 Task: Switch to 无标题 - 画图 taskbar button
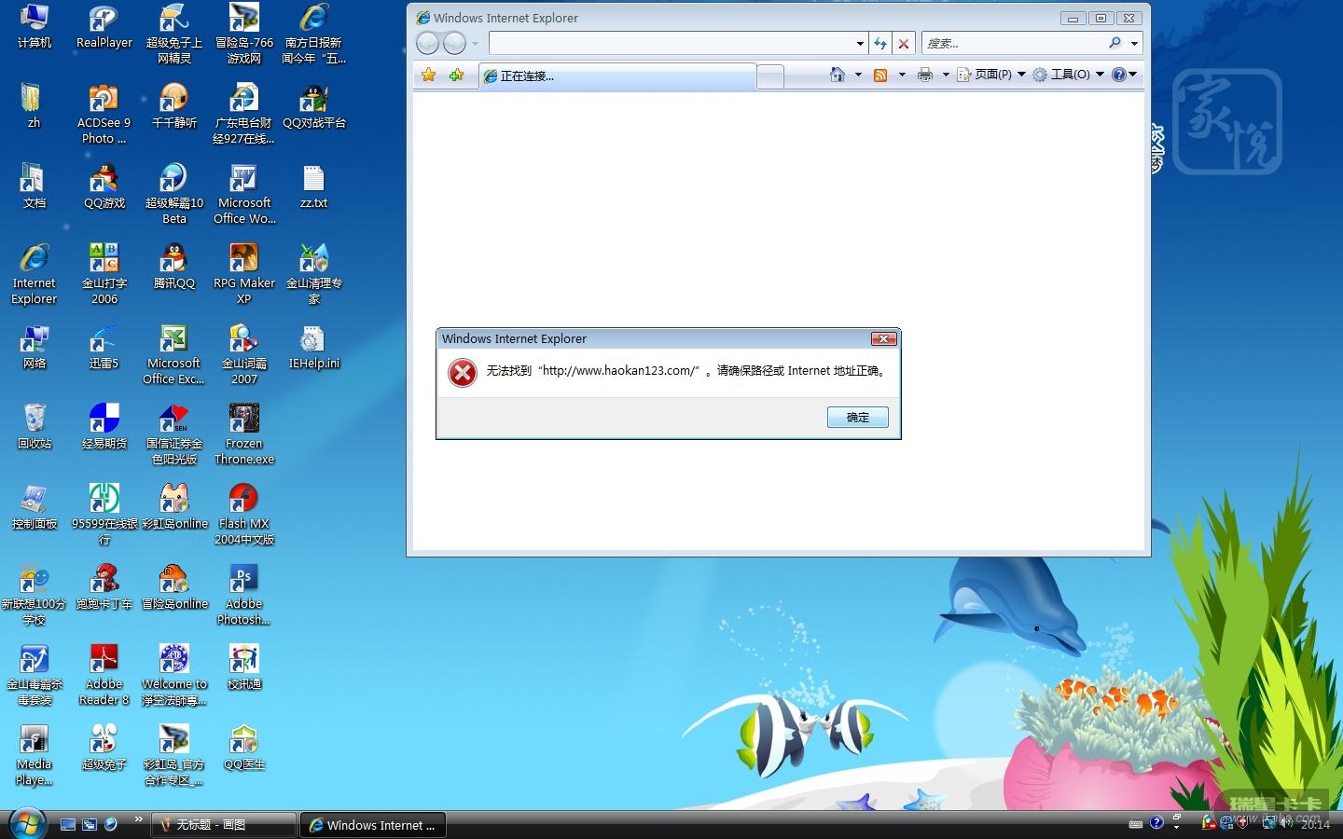[x=223, y=825]
